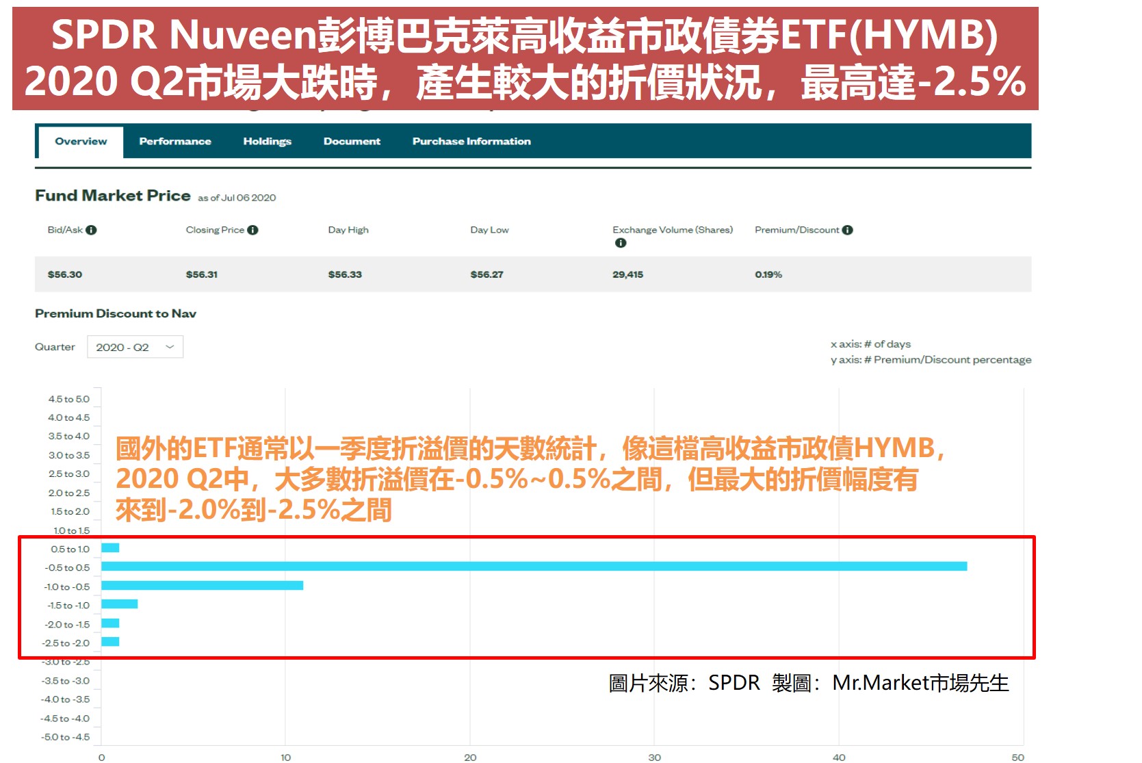Open the Purchase Information tab
The height and width of the screenshot is (763, 1142).
pos(471,142)
